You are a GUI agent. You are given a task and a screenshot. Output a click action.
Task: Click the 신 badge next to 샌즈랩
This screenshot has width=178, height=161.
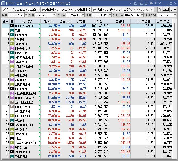tap(12, 120)
